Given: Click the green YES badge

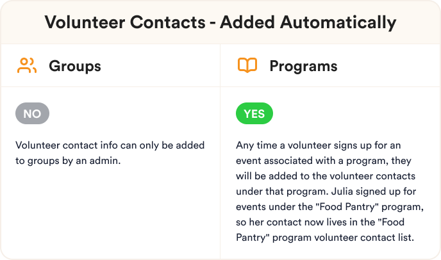Looking at the screenshot, I should (x=254, y=113).
